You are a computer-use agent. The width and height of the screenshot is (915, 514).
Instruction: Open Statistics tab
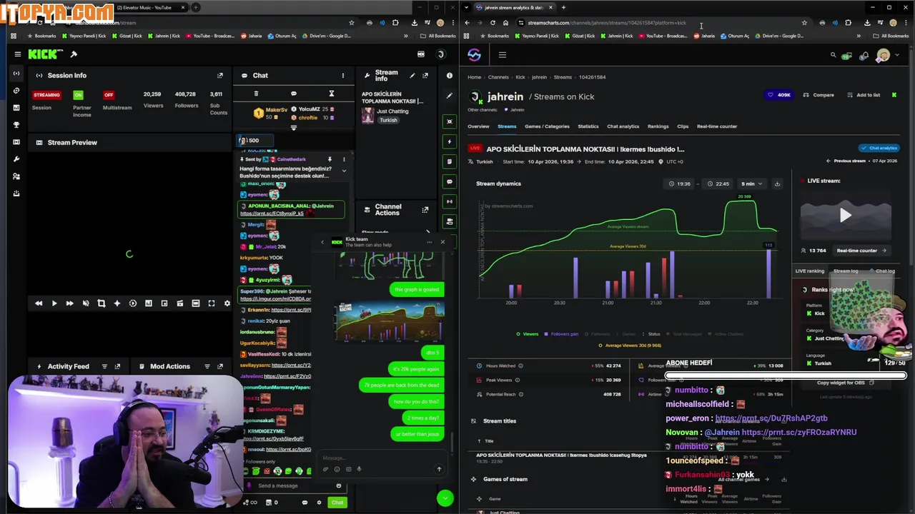[x=588, y=126]
